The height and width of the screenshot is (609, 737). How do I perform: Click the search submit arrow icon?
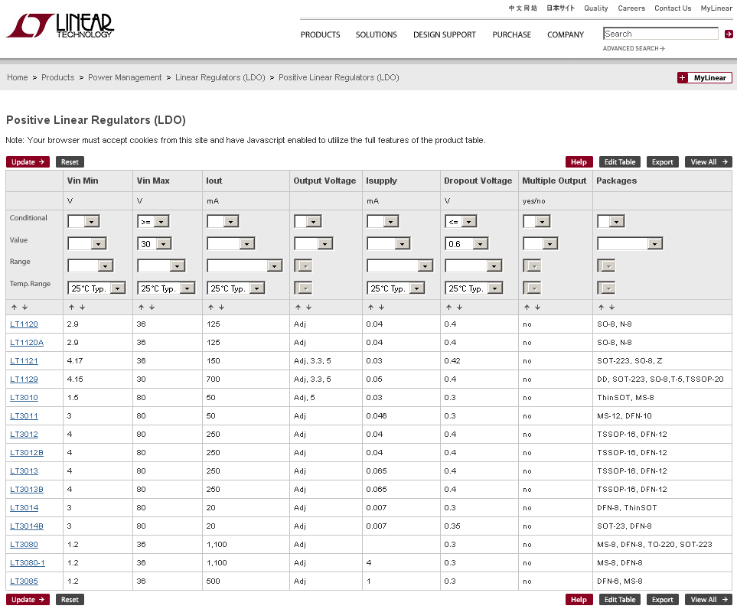coord(729,34)
